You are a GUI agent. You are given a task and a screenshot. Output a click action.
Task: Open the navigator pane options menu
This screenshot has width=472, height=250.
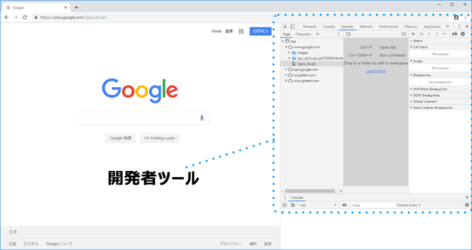click(x=339, y=34)
